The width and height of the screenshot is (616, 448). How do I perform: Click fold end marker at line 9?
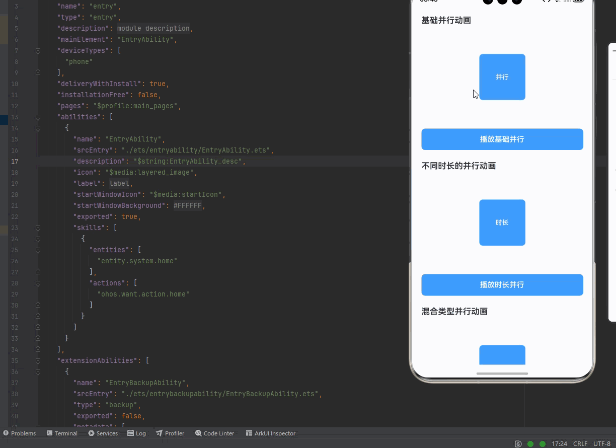[x=38, y=72]
